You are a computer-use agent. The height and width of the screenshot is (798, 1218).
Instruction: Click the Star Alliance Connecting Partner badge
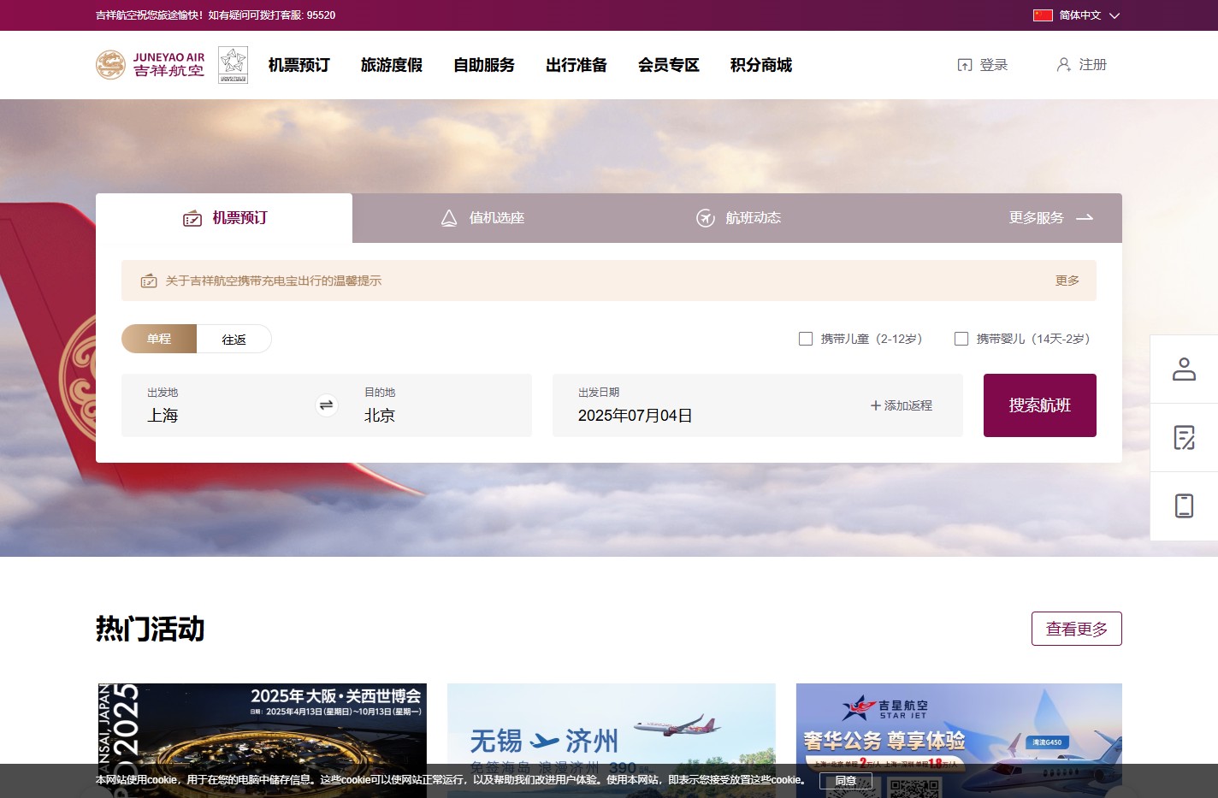pos(233,65)
